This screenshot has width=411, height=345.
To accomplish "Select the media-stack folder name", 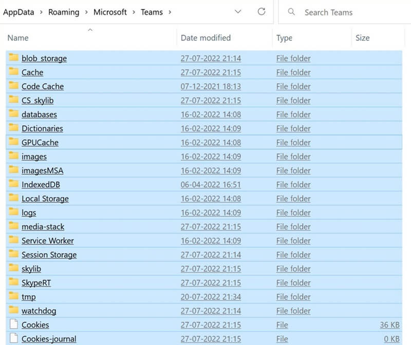I will click(x=43, y=226).
